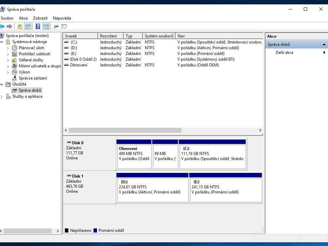This screenshot has height=246, width=328.
Task: Sort volumes by the Systém souborů column header
Action: click(x=159, y=36)
